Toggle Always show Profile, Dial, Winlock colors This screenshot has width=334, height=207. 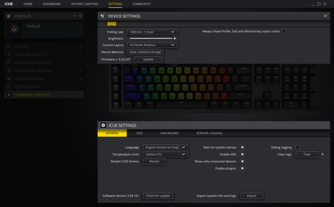pyautogui.click(x=284, y=31)
